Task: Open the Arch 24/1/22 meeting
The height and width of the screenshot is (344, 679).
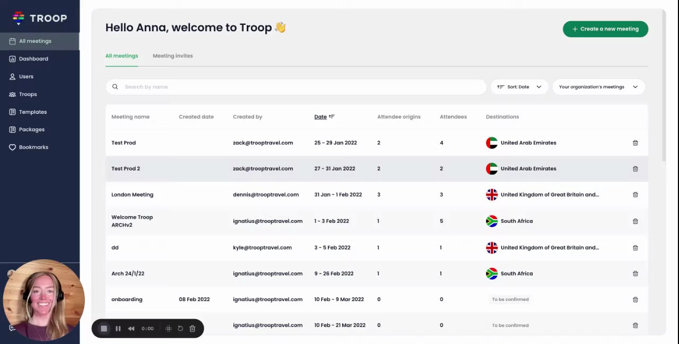Action: pos(128,274)
